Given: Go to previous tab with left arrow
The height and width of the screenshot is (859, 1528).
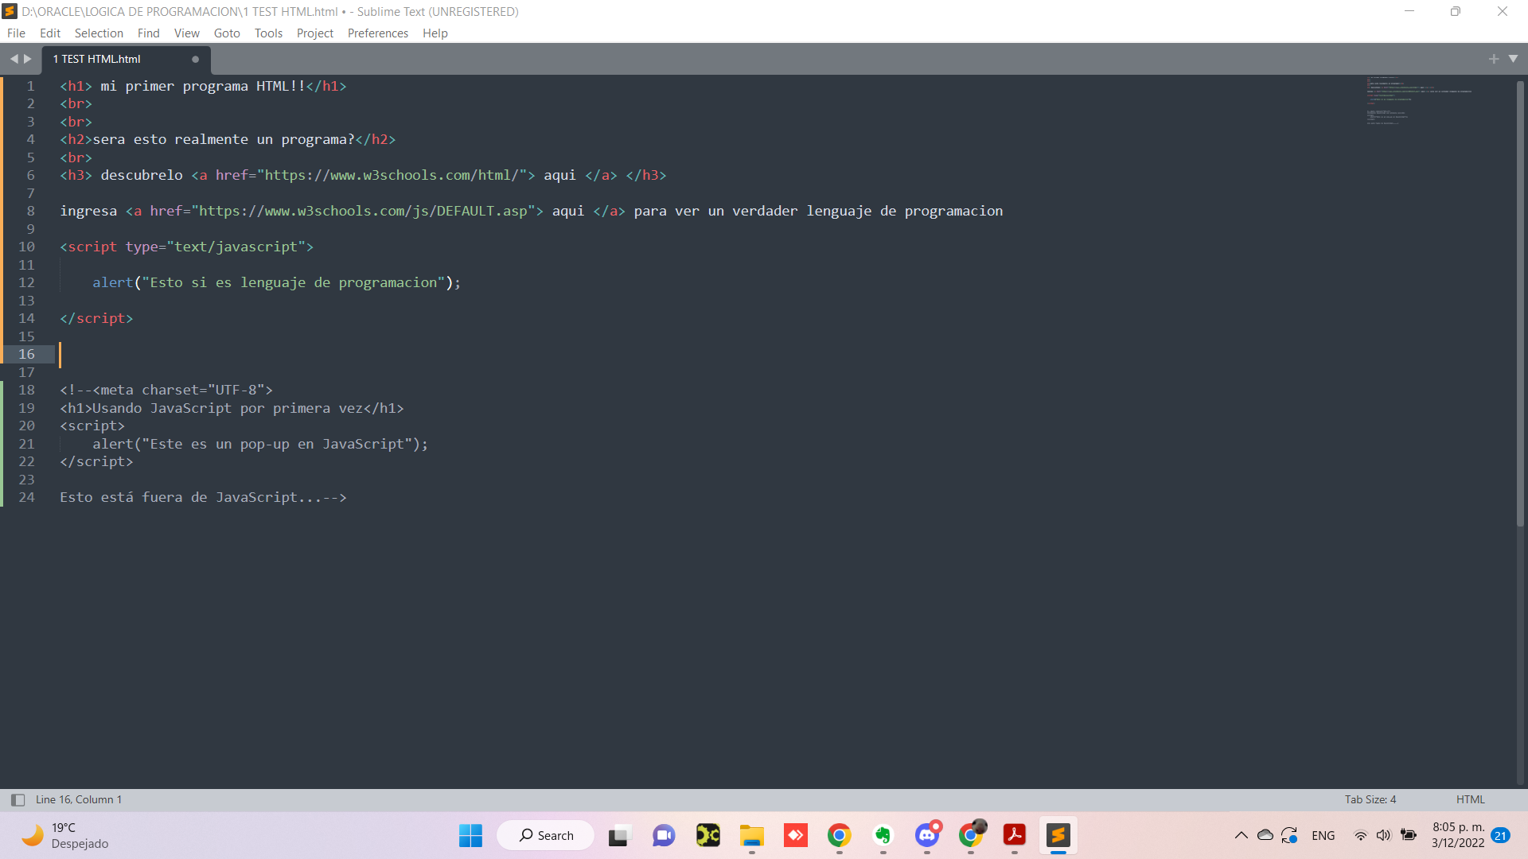Looking at the screenshot, I should (x=14, y=59).
